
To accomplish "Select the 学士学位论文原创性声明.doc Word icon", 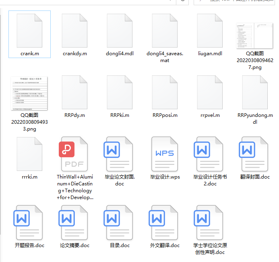I will tap(209, 222).
